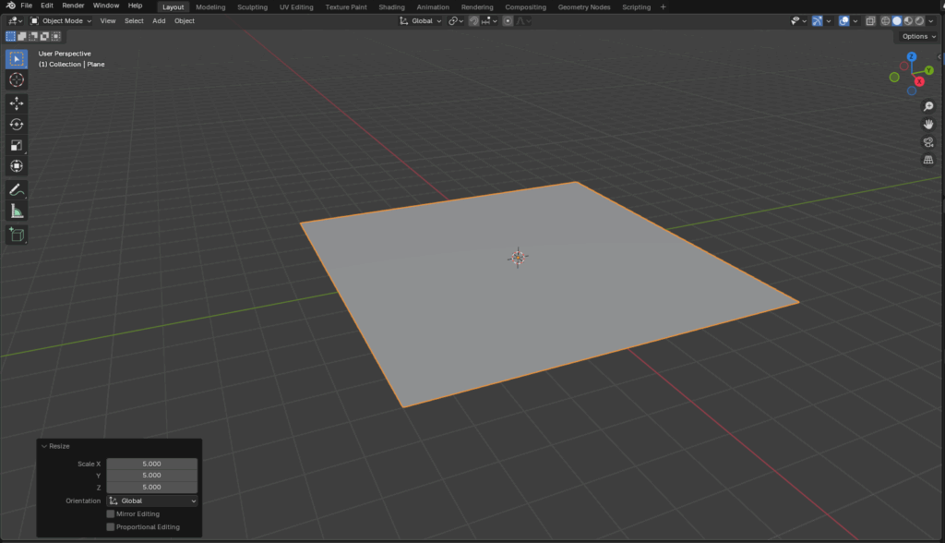Screen dimensions: 945x543
Task: Open the Edit menu
Action: pos(47,6)
